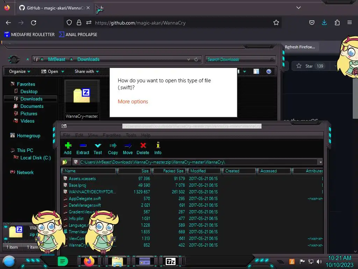
Task: Open File Explorer from the taskbar
Action: tap(117, 261)
